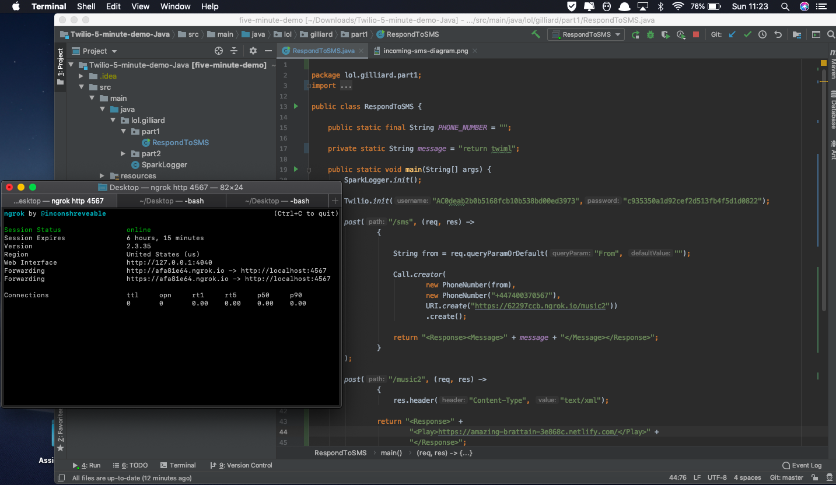836x485 pixels.
Task: Click the Event Log button in status bar
Action: pos(802,465)
